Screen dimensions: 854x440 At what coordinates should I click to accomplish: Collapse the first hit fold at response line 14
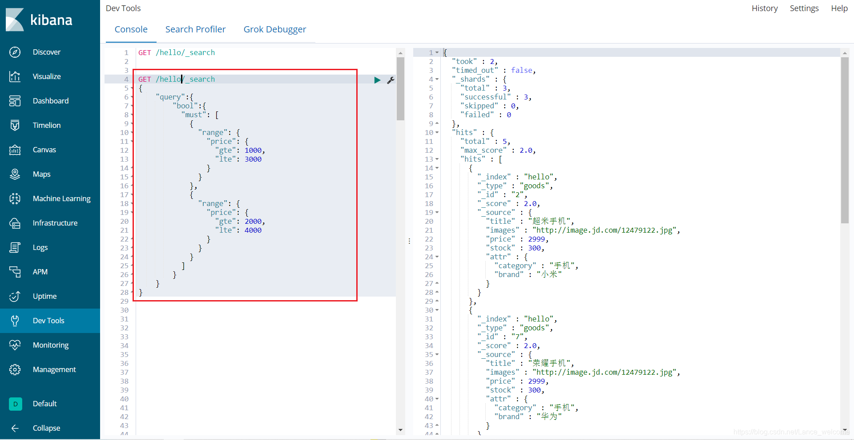tap(437, 168)
